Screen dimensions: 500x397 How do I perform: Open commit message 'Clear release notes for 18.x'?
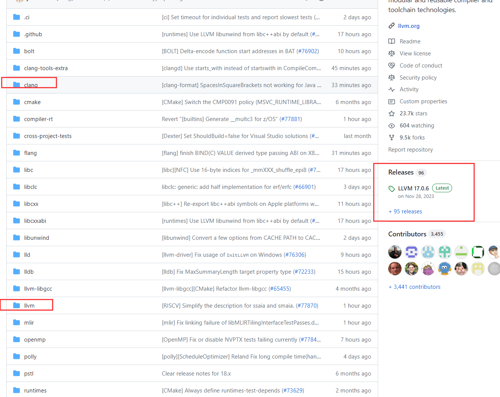(x=196, y=373)
